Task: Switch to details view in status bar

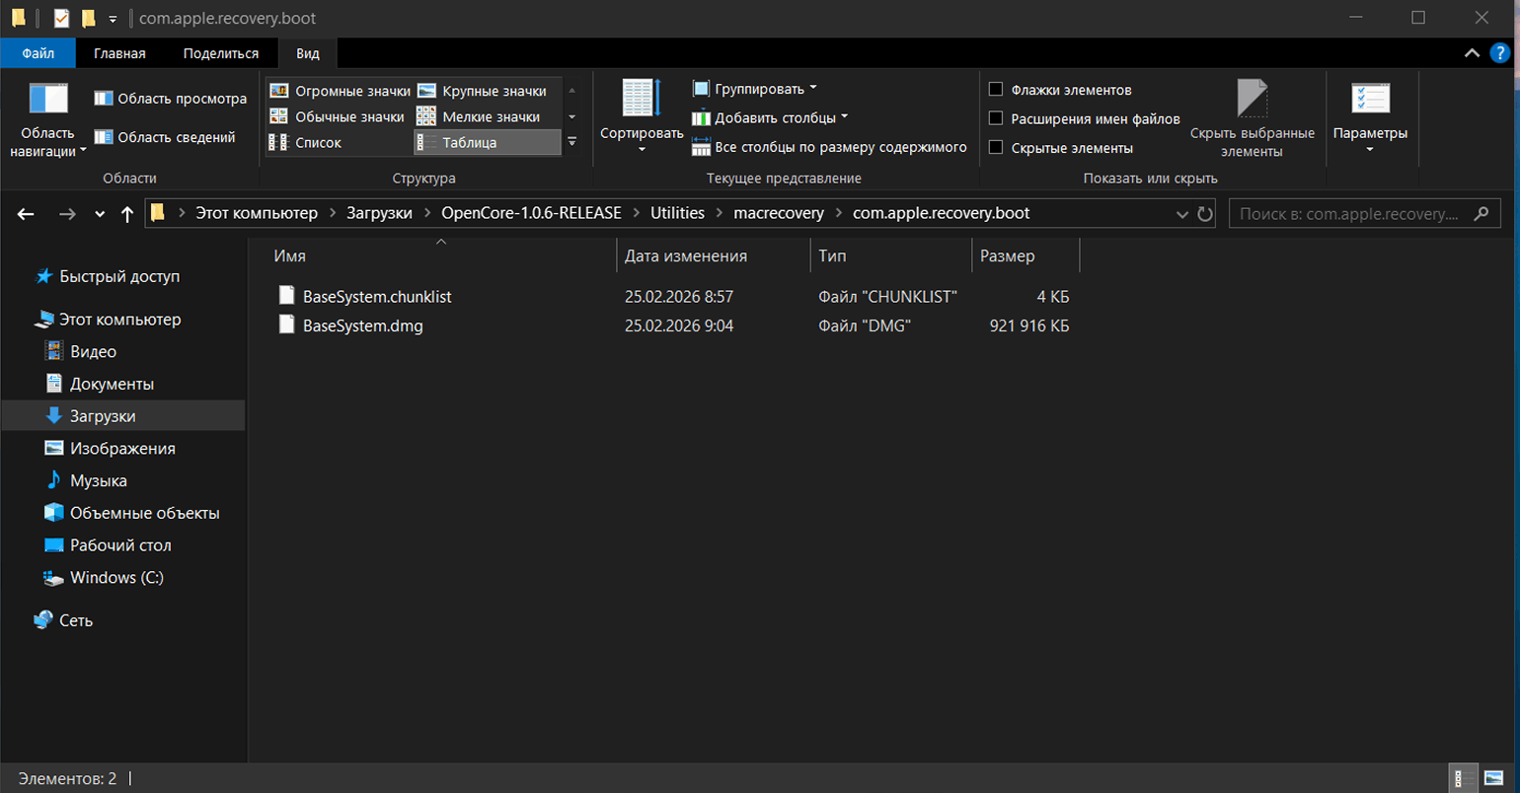Action: coord(1465,778)
